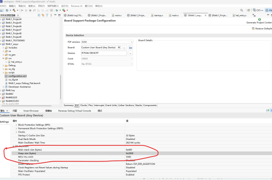Viewport: 272px width, 180px height.
Task: Select RA4M2OLED project
Action: [12, 101]
